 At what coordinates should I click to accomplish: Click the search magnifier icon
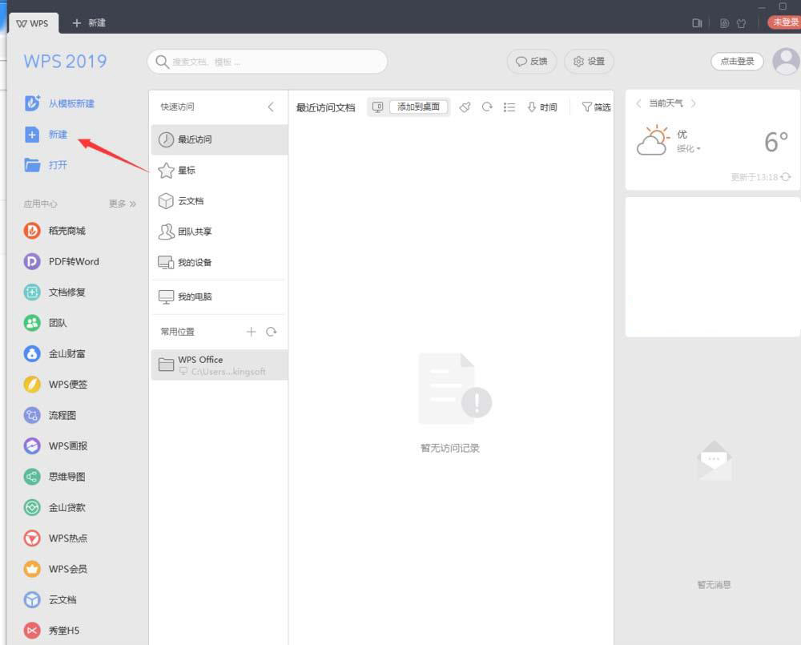tap(162, 62)
